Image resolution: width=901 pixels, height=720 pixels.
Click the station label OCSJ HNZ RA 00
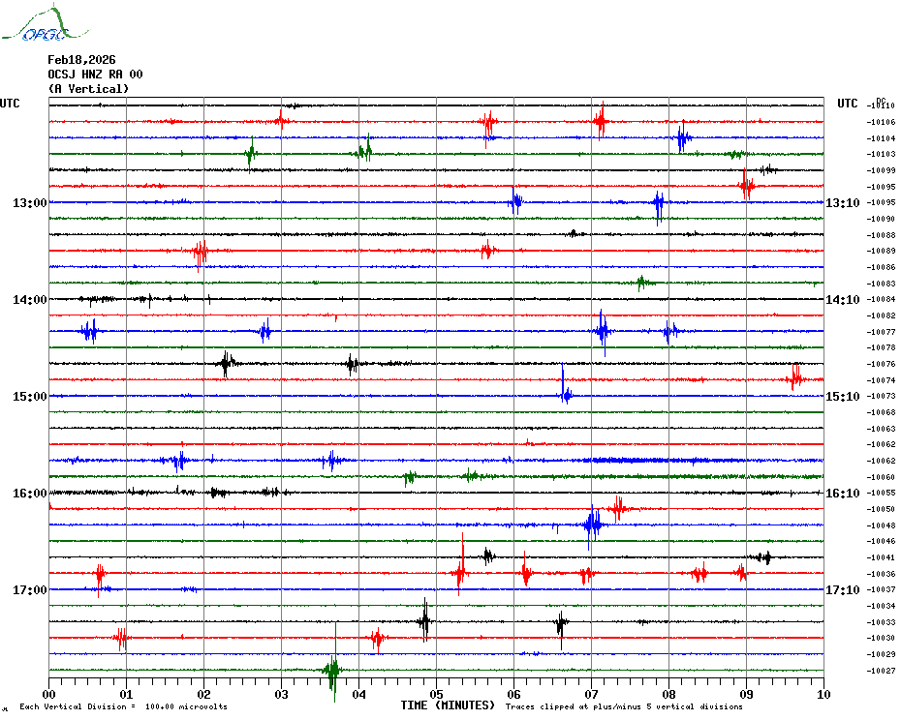pyautogui.click(x=95, y=75)
